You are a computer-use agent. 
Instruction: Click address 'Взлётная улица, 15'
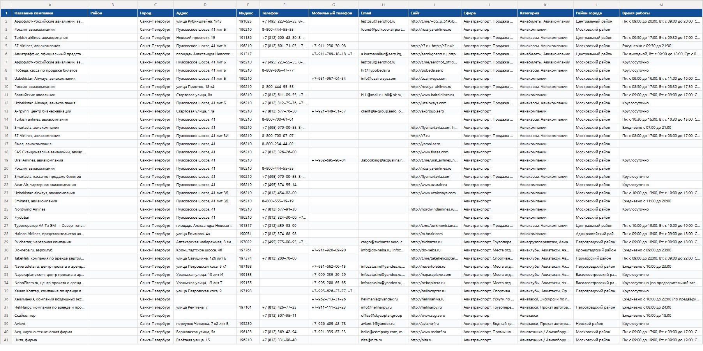click(205, 340)
